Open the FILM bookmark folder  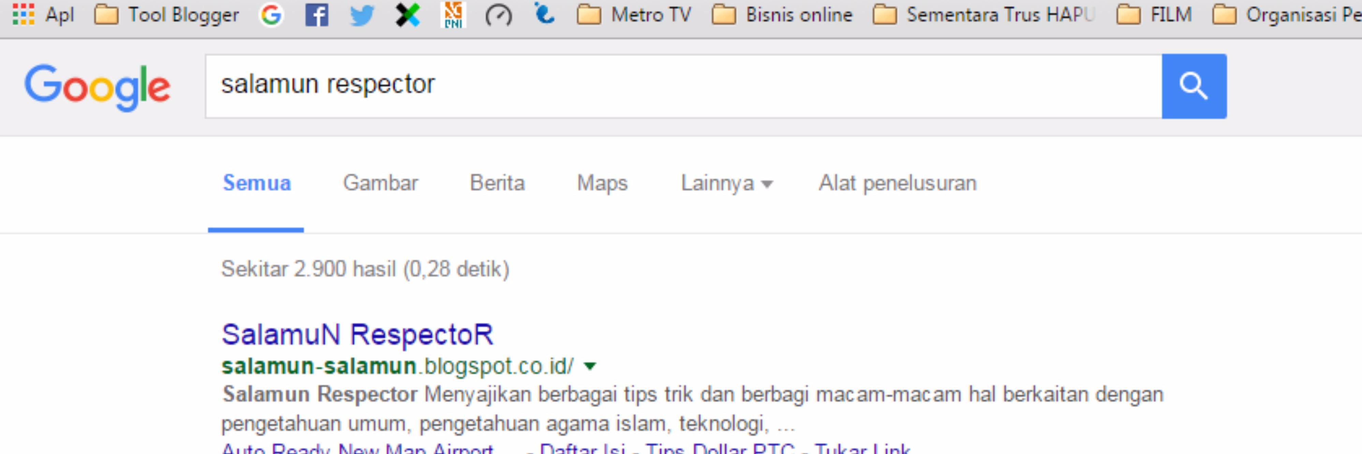[x=1154, y=15]
